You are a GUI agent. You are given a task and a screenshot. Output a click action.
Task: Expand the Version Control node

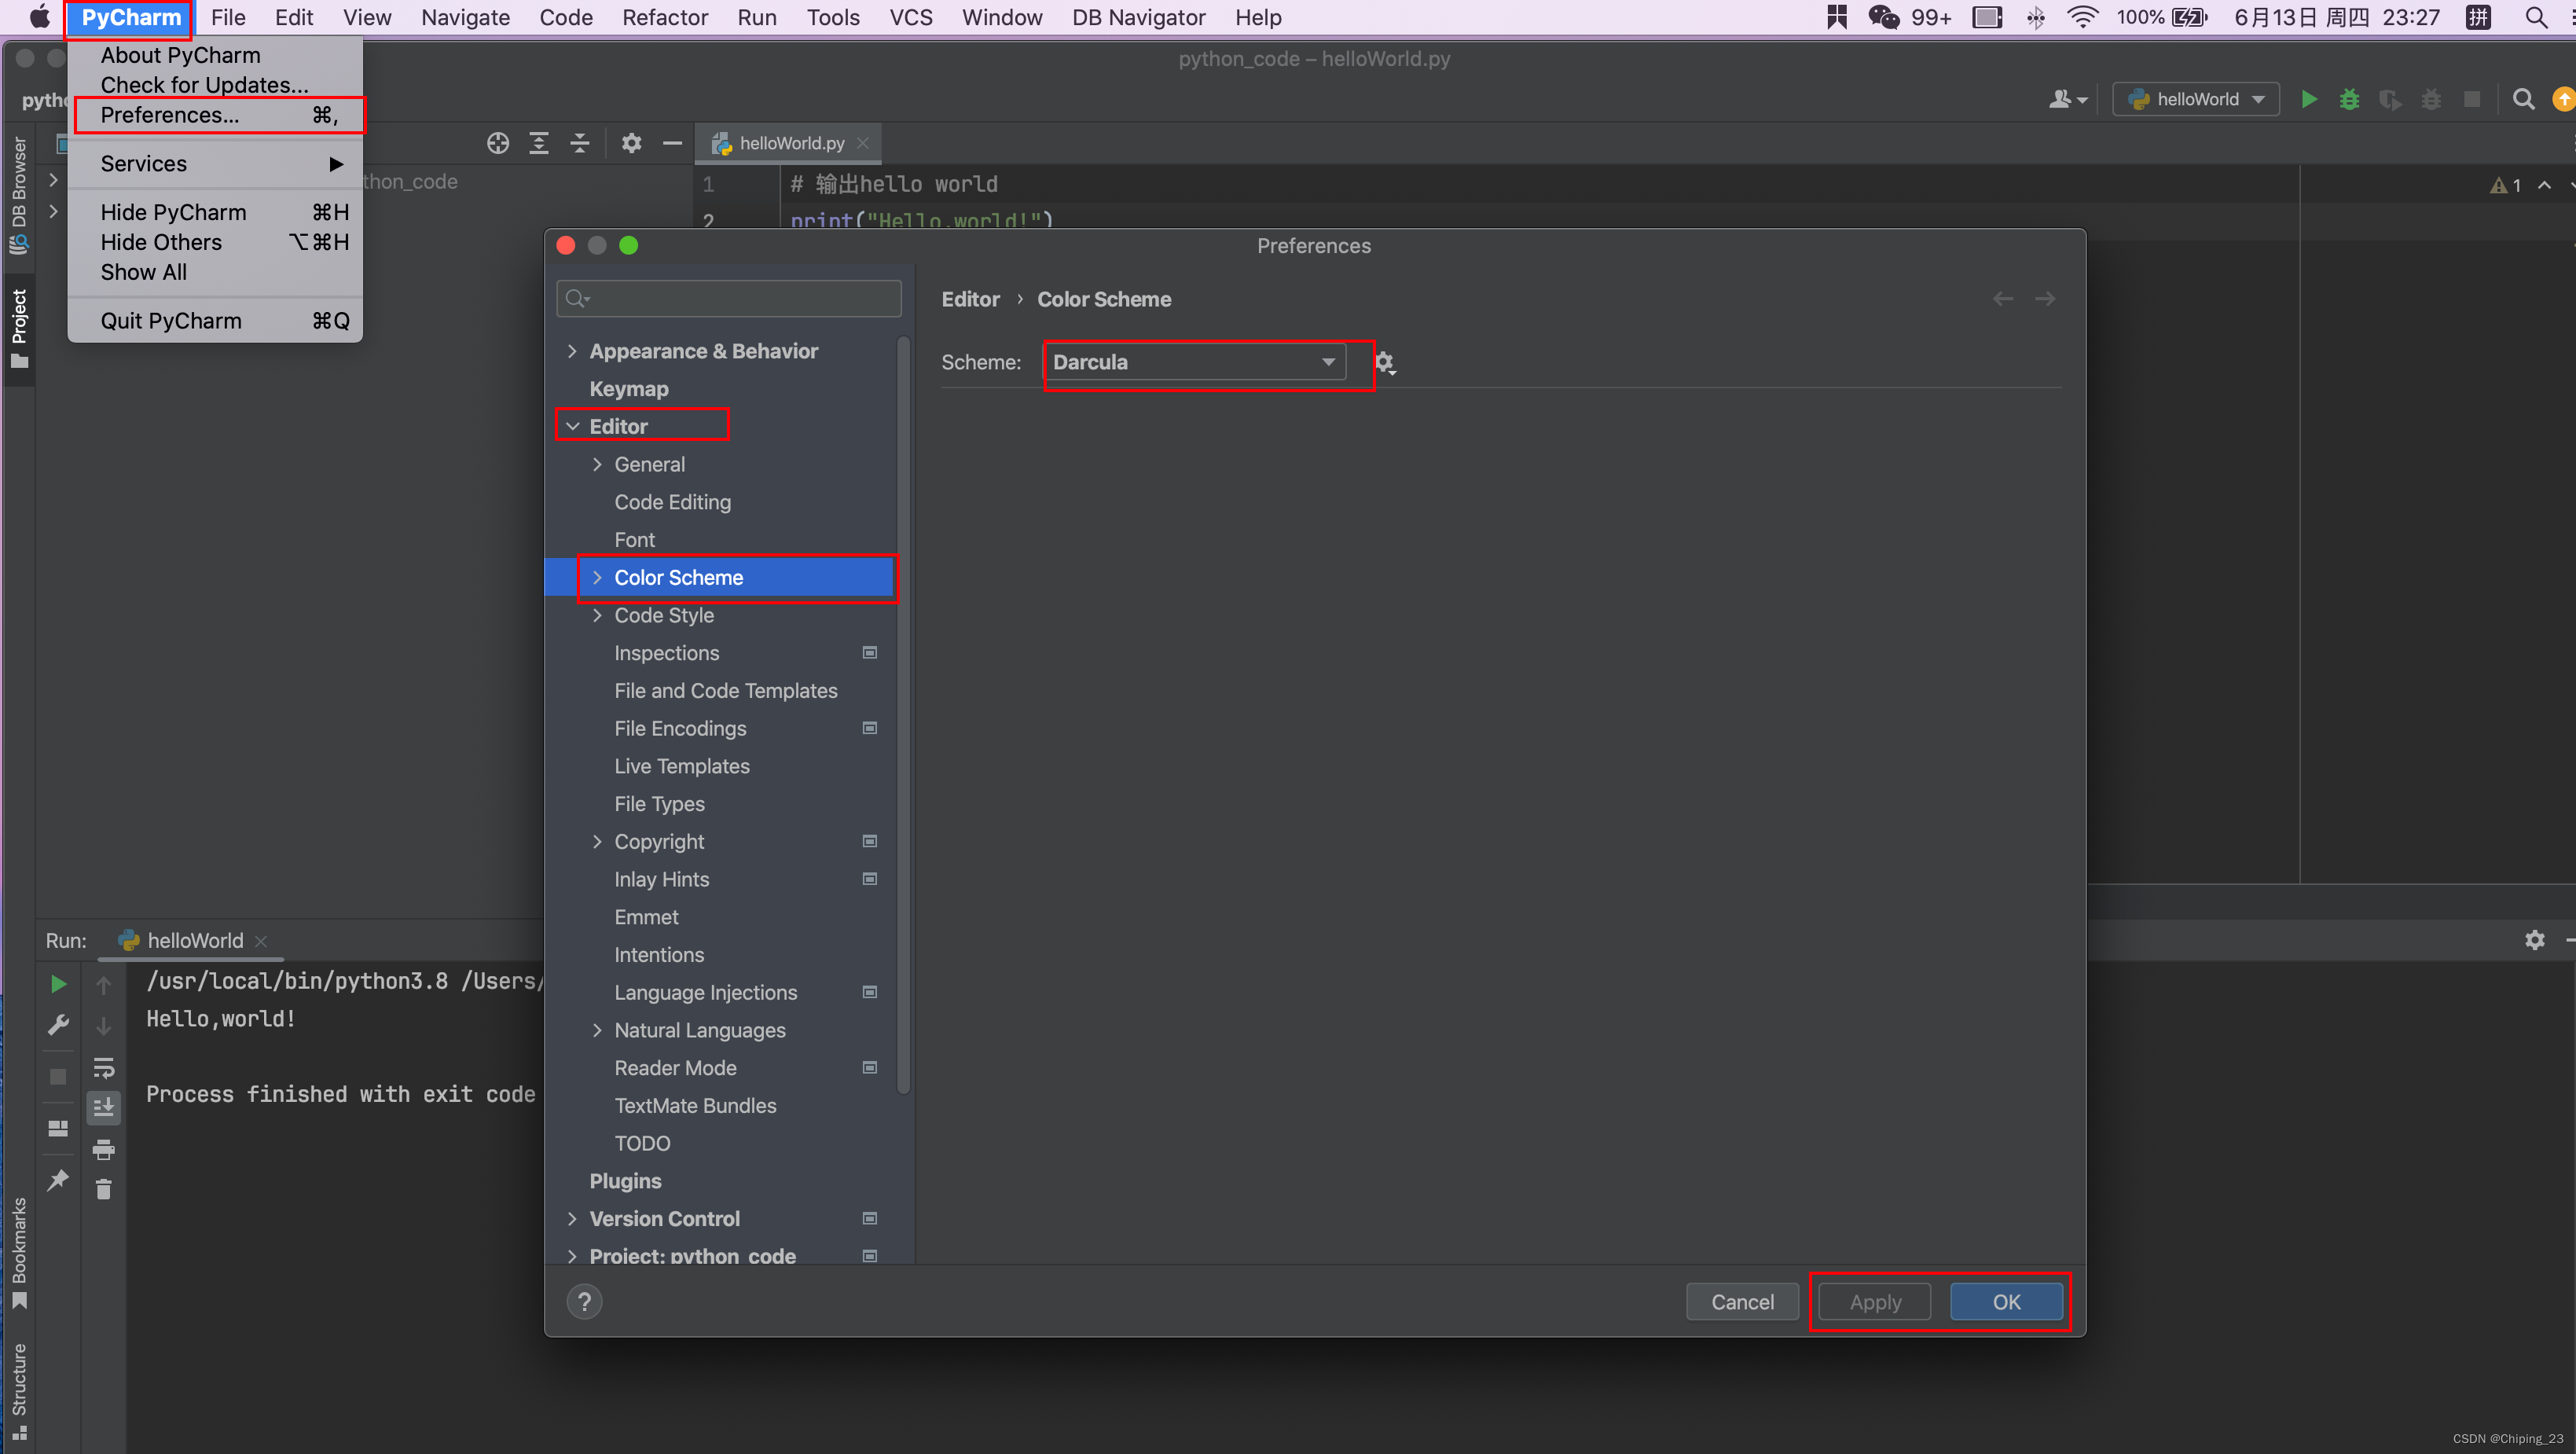point(572,1218)
